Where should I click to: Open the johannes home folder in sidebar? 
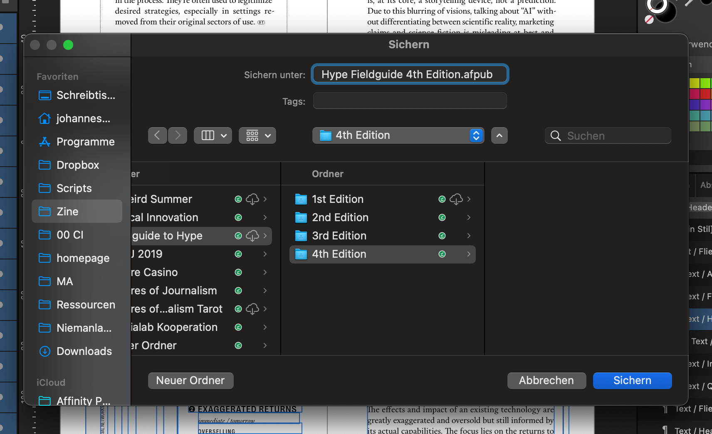(x=83, y=118)
